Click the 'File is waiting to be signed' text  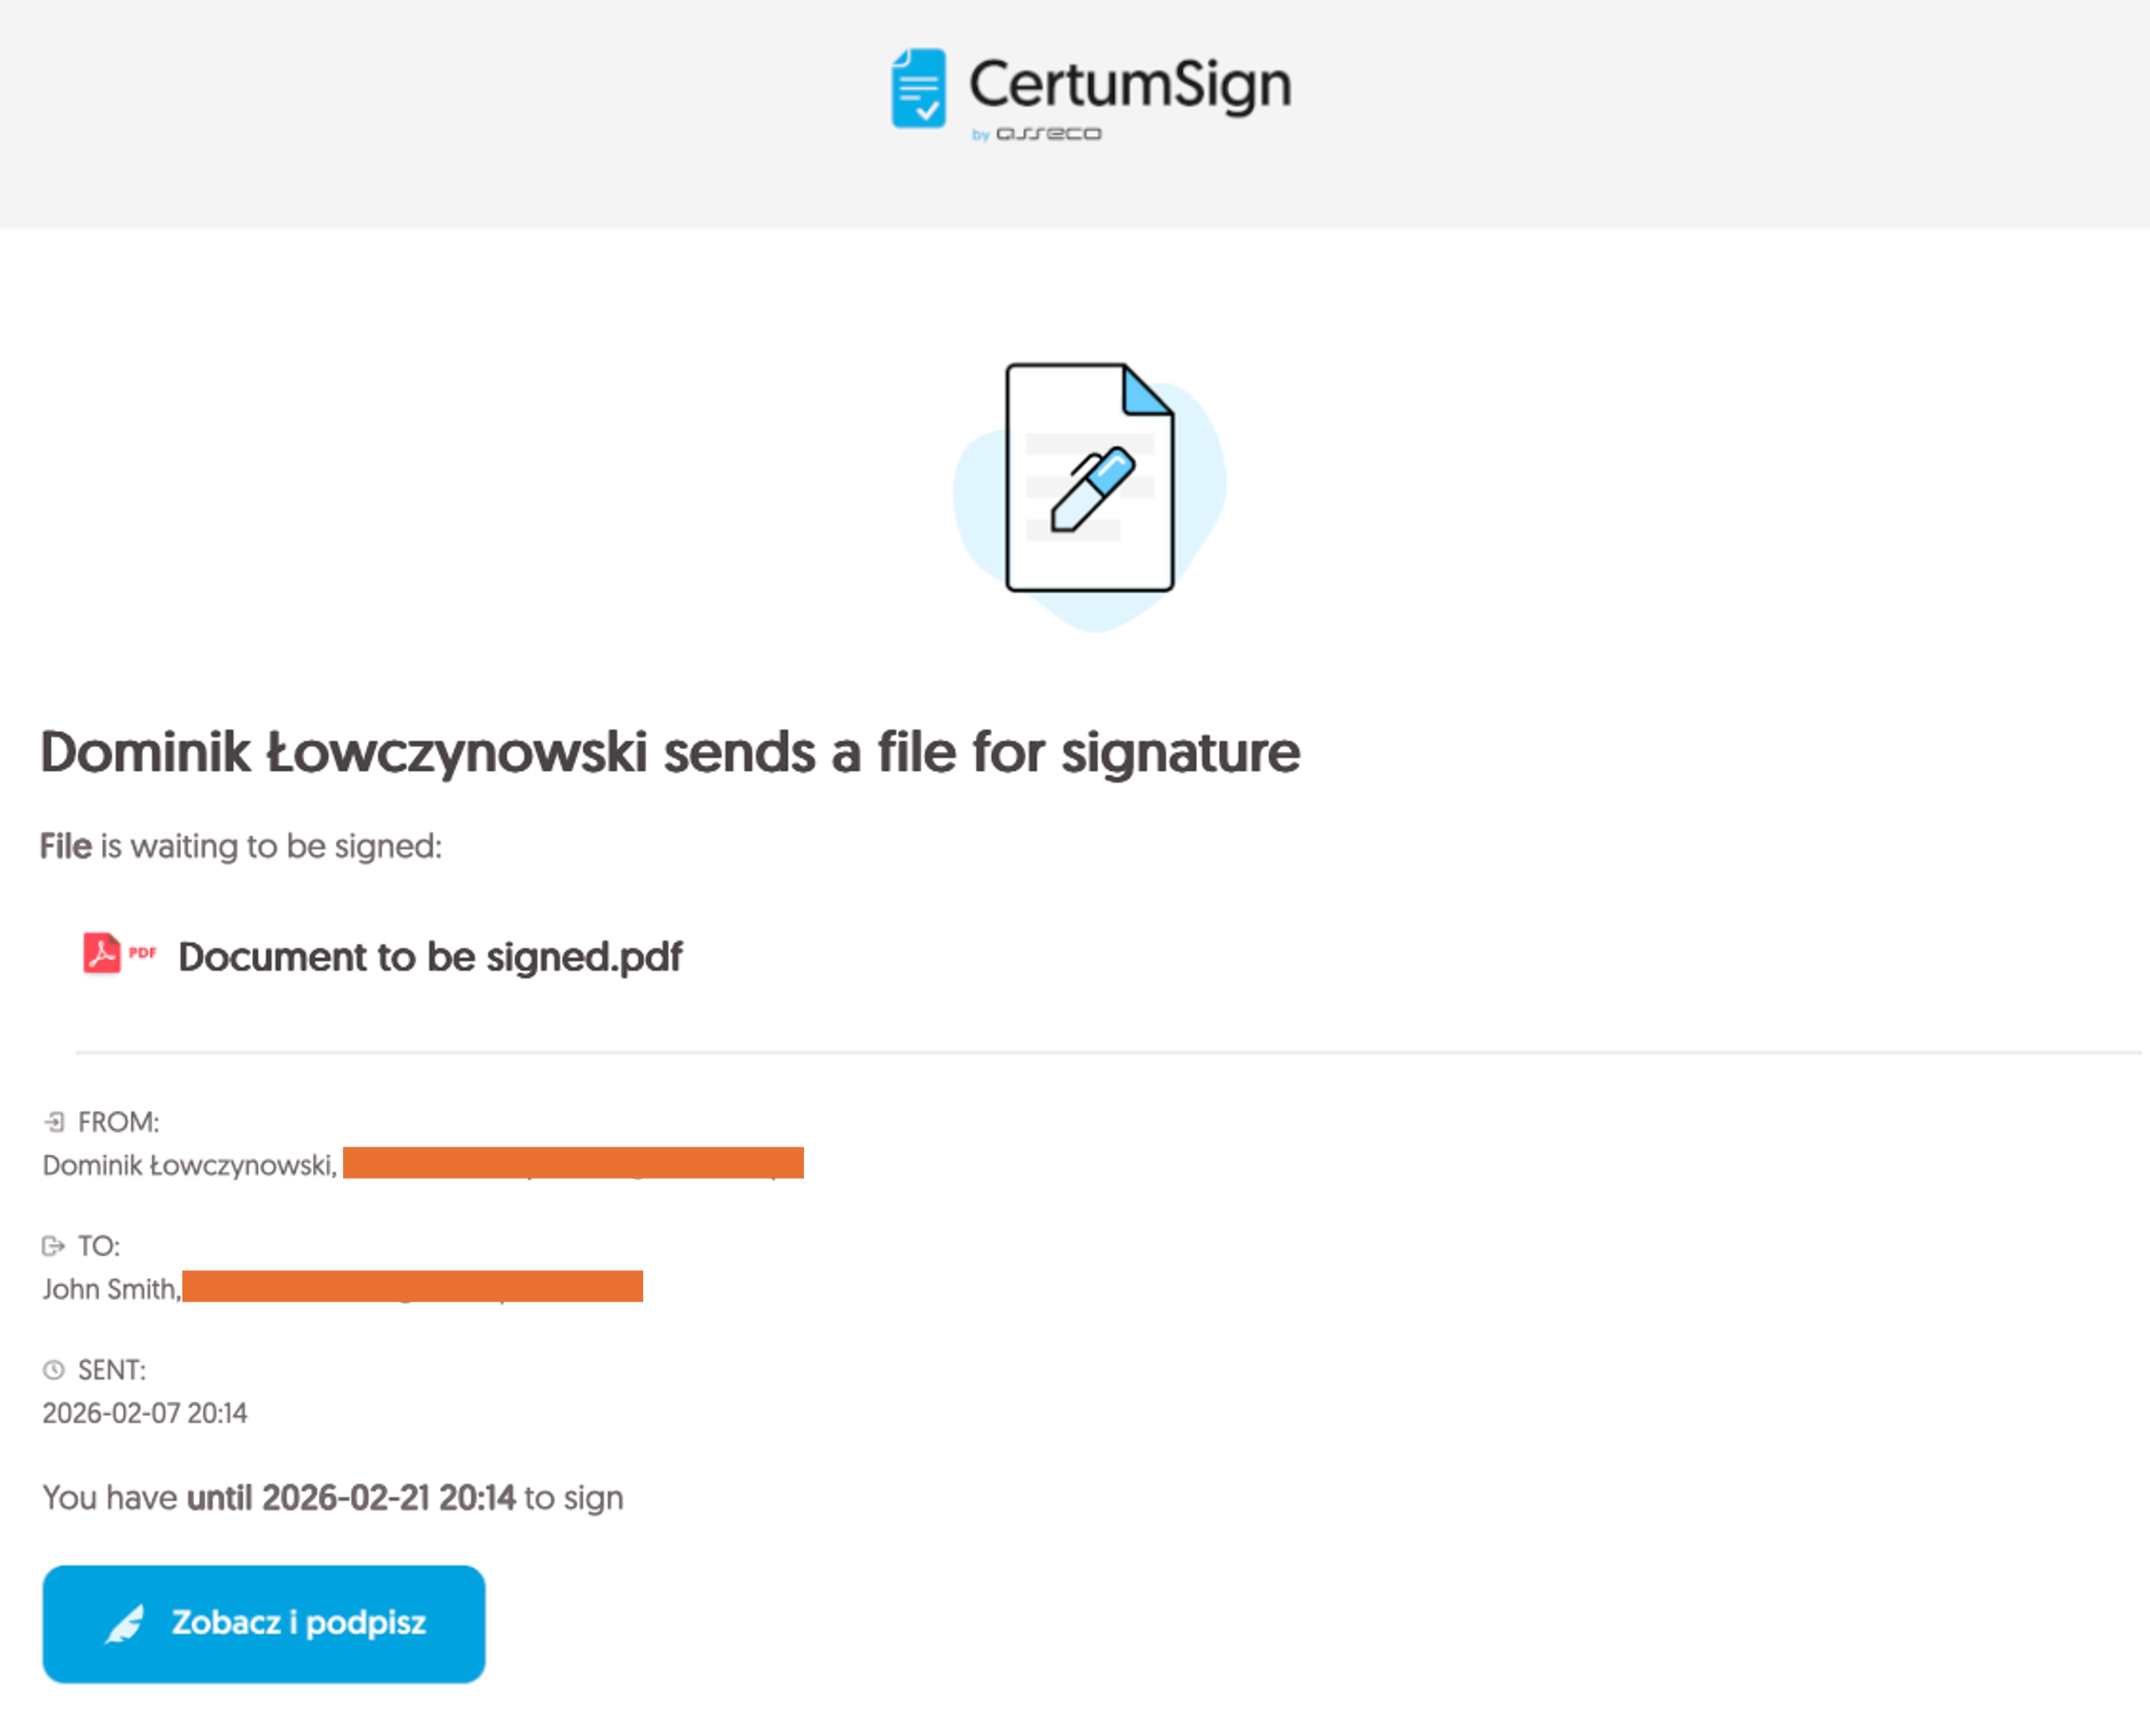coord(240,846)
